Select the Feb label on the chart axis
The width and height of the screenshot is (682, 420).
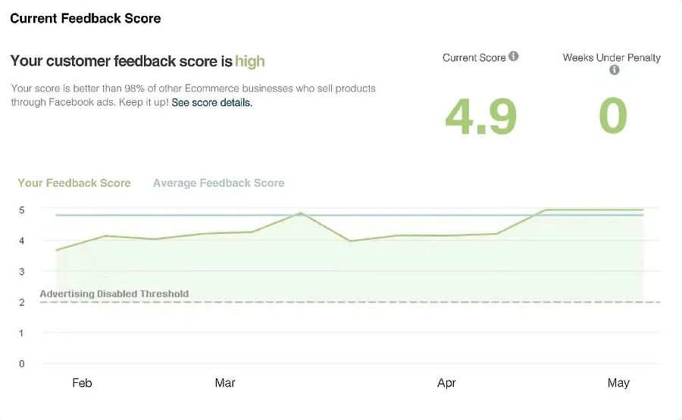(82, 383)
